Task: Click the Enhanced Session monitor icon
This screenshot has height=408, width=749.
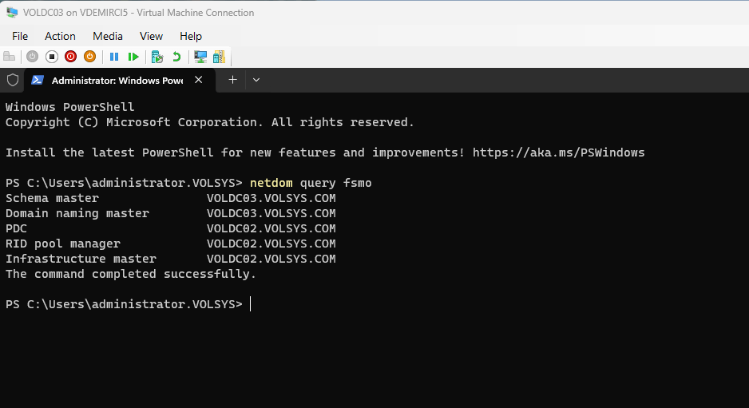Action: click(200, 57)
